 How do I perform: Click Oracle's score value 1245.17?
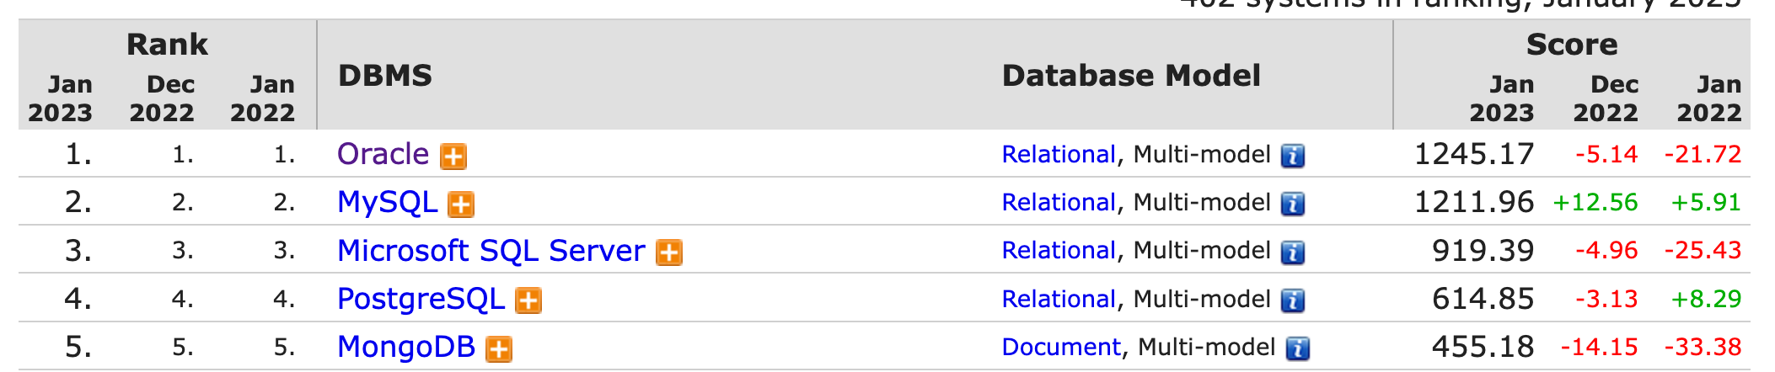point(1474,155)
